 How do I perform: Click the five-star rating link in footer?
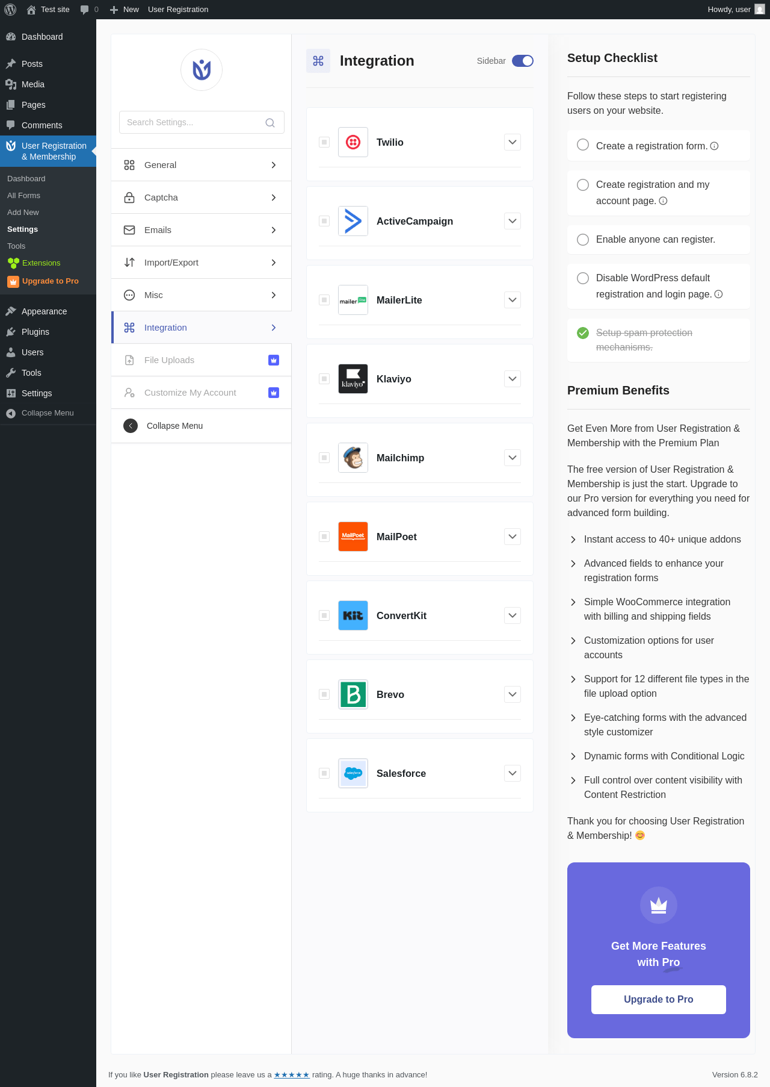(x=292, y=1075)
